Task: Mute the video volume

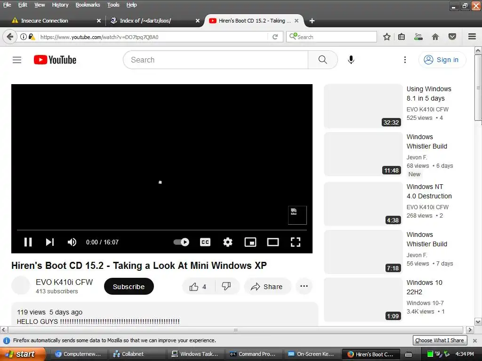Action: click(72, 242)
